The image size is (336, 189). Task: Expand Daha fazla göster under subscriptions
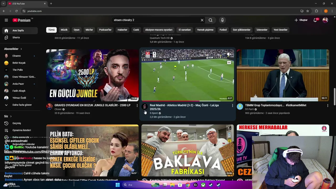(x=20, y=105)
